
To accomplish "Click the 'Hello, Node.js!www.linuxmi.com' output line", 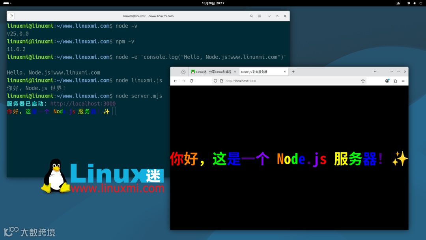I will pyautogui.click(x=54, y=73).
